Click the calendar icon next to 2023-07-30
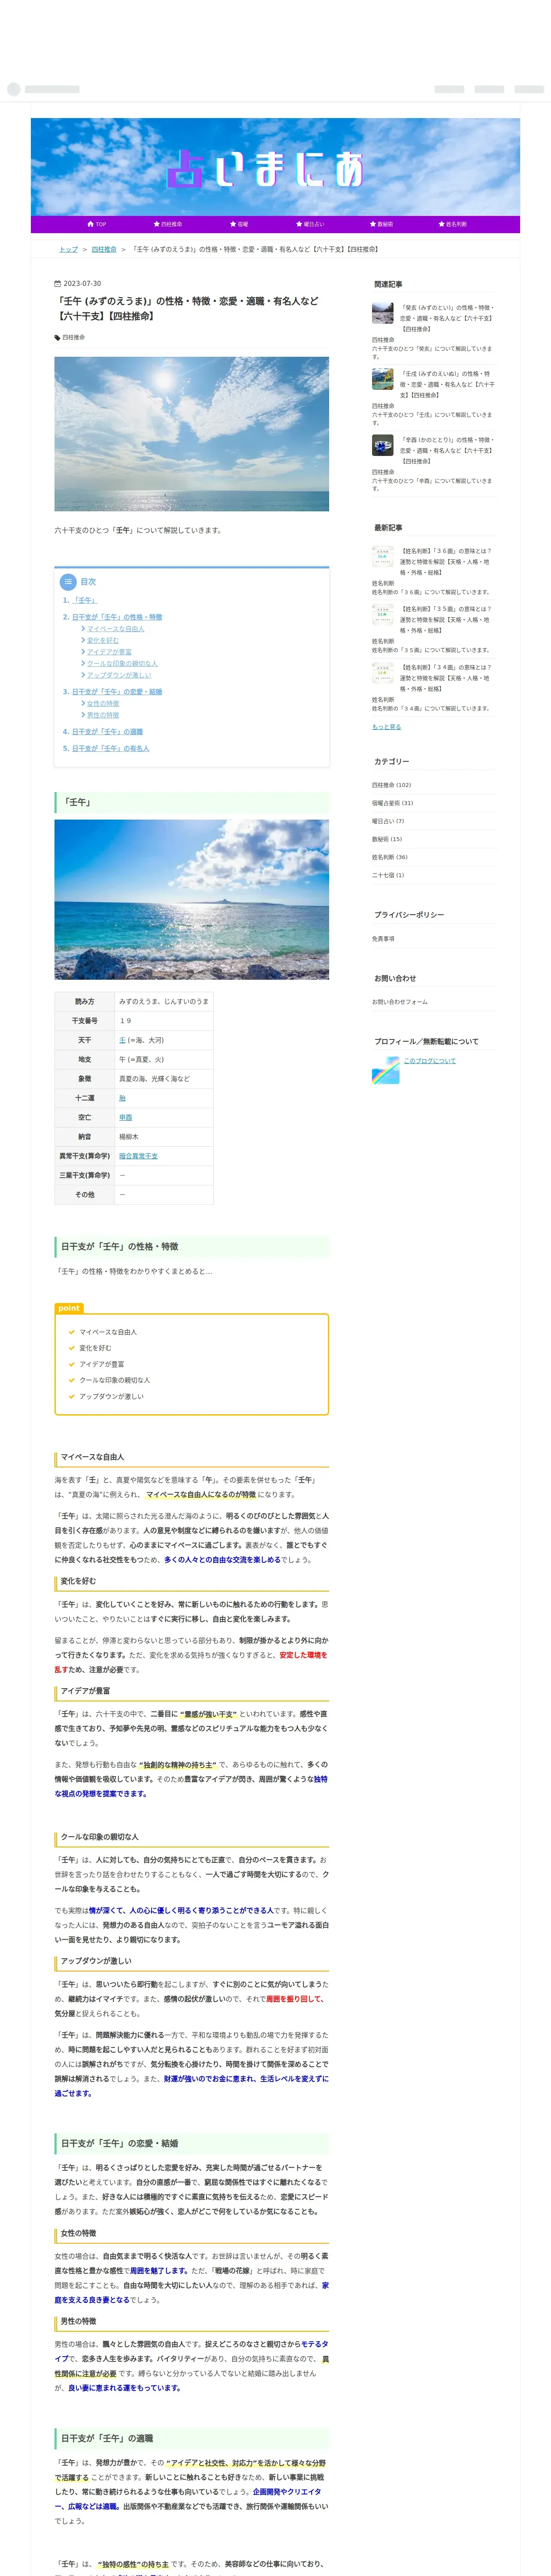 click(57, 284)
